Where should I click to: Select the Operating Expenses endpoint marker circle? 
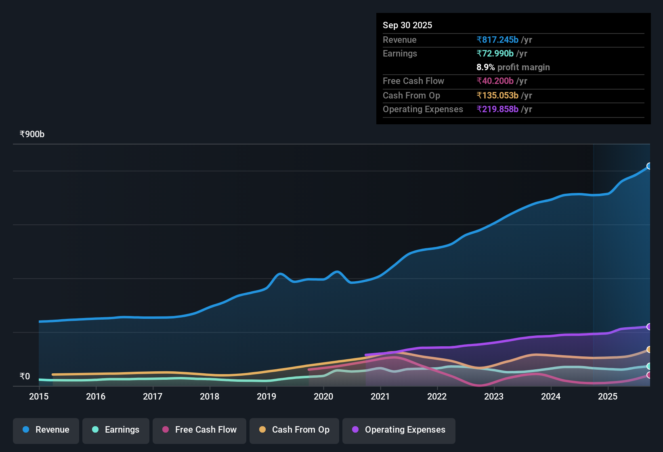click(649, 327)
